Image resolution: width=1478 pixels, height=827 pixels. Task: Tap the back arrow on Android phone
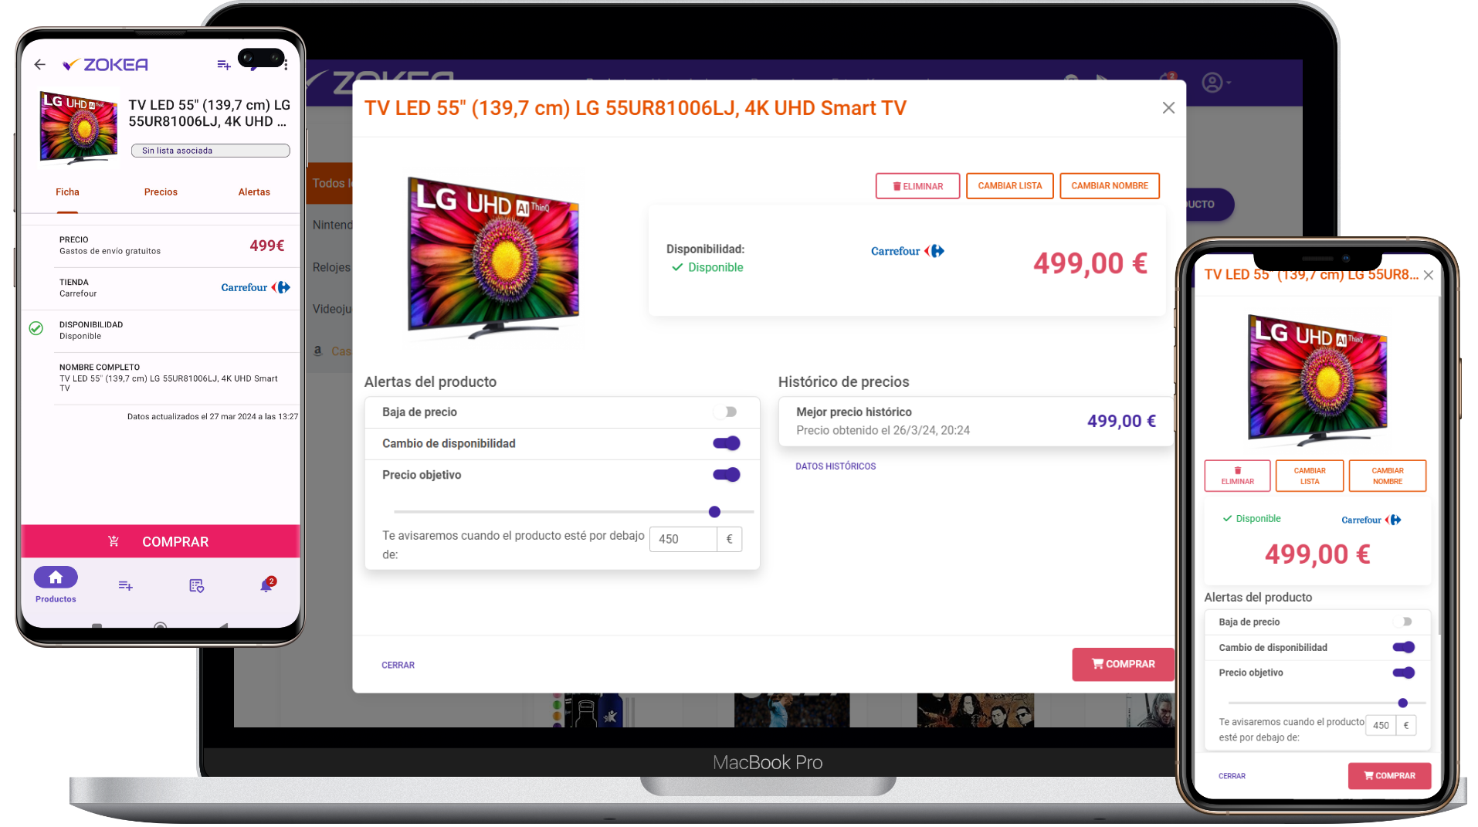tap(40, 65)
